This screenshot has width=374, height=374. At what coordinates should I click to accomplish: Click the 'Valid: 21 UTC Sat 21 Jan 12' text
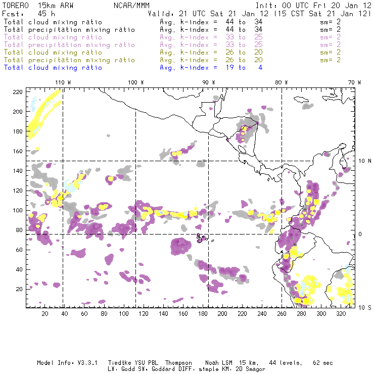pyautogui.click(x=208, y=14)
